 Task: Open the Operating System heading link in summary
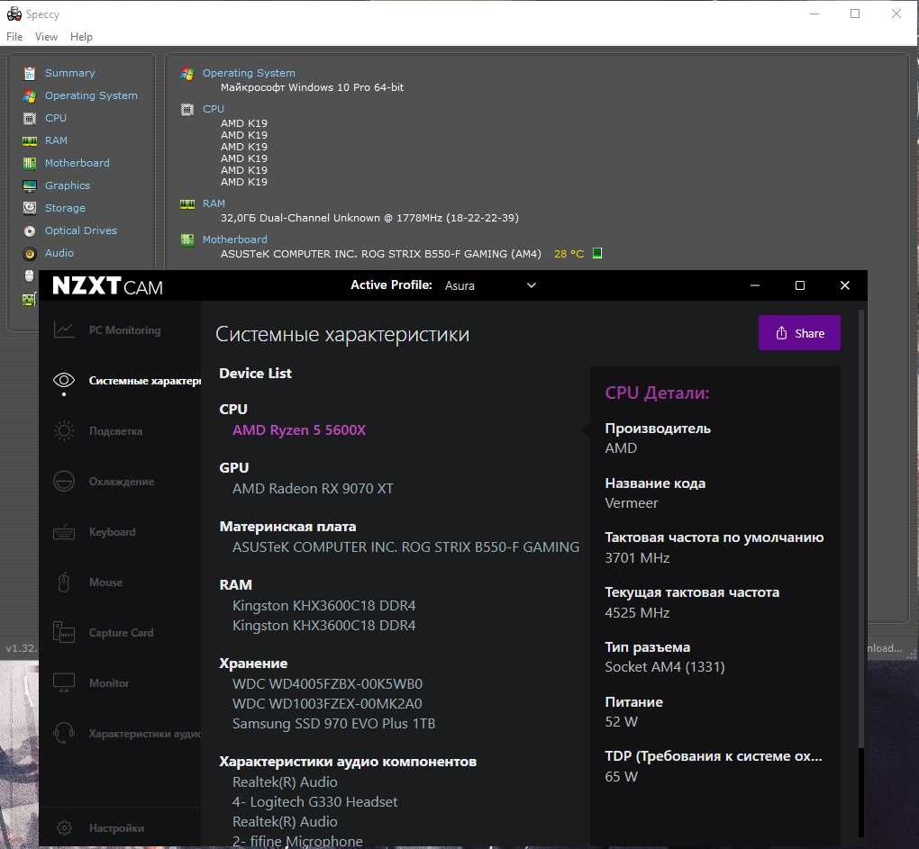click(x=249, y=73)
